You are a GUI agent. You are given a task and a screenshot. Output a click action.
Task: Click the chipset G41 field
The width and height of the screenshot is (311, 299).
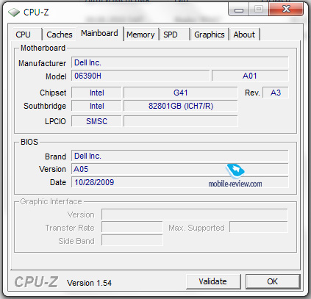181,93
